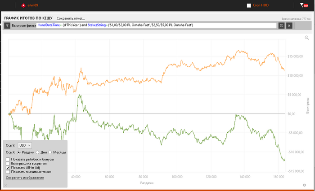
Task: Click the Сохранить отчет link
Action: point(71,18)
